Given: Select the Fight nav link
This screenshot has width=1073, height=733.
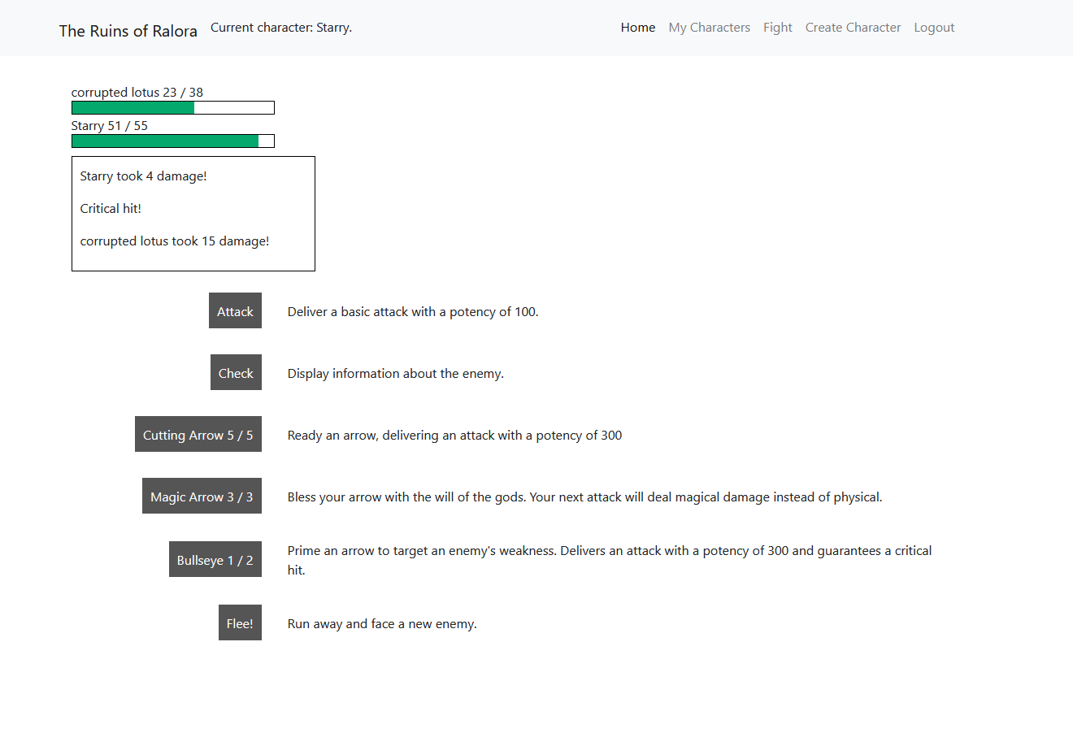Looking at the screenshot, I should (777, 28).
